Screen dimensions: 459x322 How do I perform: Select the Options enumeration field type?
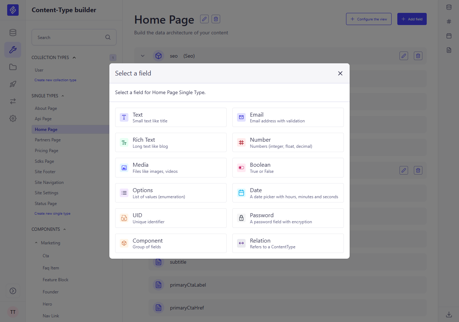pyautogui.click(x=171, y=193)
